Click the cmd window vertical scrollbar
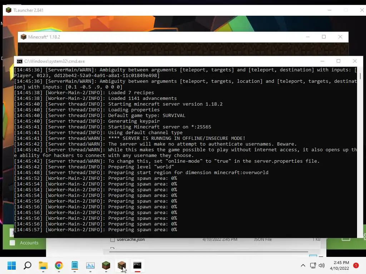Viewport: 366px width, 274px height. (360, 76)
